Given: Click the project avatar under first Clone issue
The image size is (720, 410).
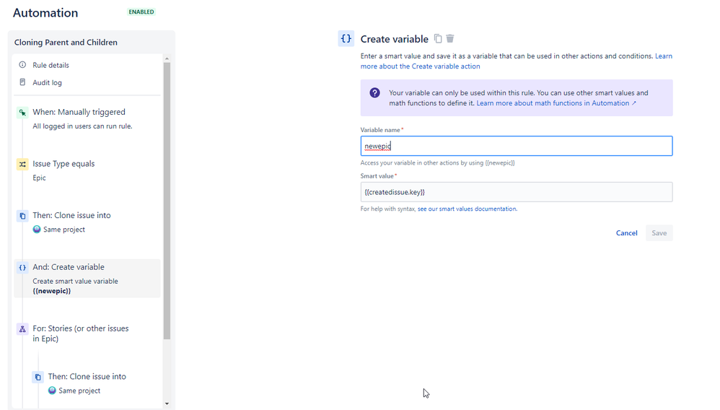Looking at the screenshot, I should [37, 230].
